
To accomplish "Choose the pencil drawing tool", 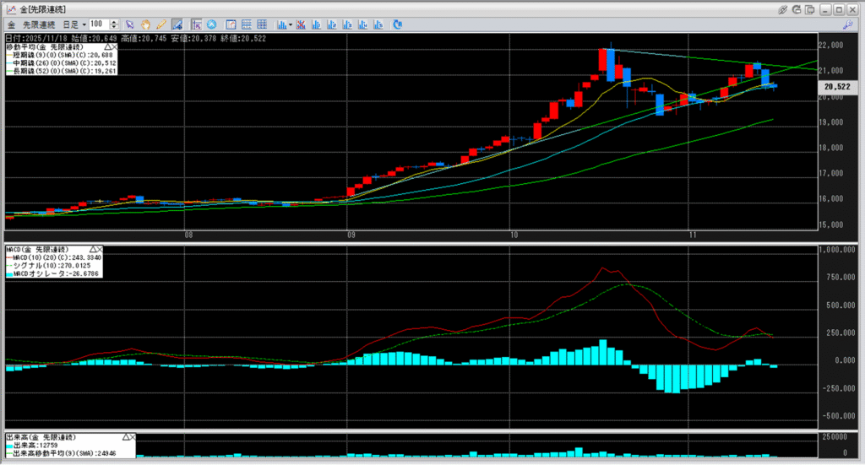I will (160, 24).
